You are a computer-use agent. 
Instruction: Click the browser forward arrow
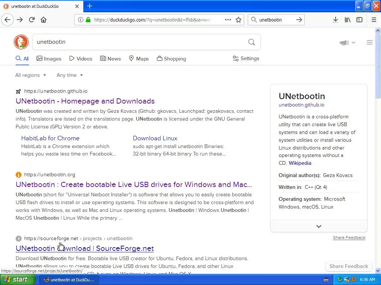point(20,20)
